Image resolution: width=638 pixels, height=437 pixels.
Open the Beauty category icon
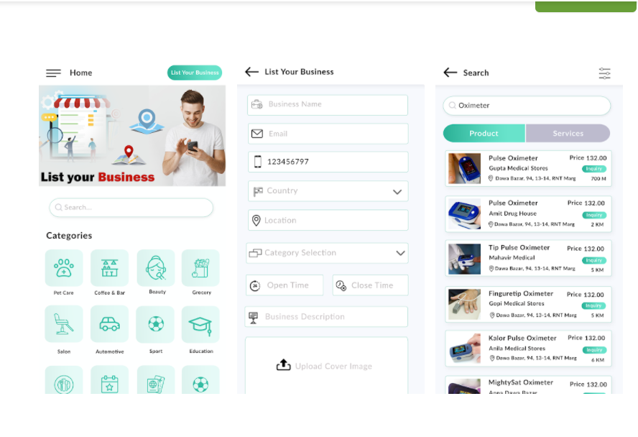tap(156, 268)
